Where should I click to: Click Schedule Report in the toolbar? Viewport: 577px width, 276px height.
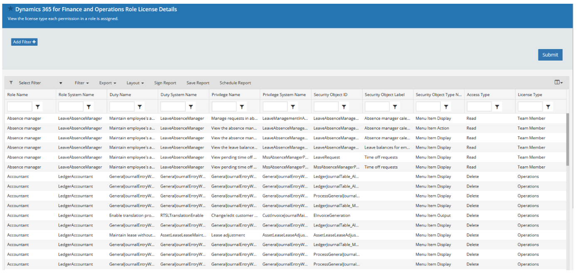click(235, 83)
